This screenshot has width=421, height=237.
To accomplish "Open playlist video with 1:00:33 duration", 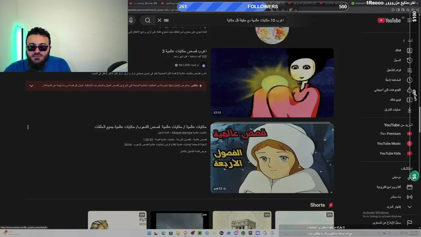I will click(x=175, y=140).
